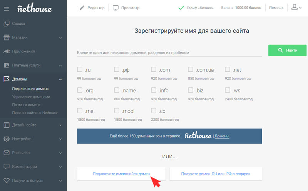Open Управление доменами submenu item
The height and width of the screenshot is (191, 308).
click(31, 97)
